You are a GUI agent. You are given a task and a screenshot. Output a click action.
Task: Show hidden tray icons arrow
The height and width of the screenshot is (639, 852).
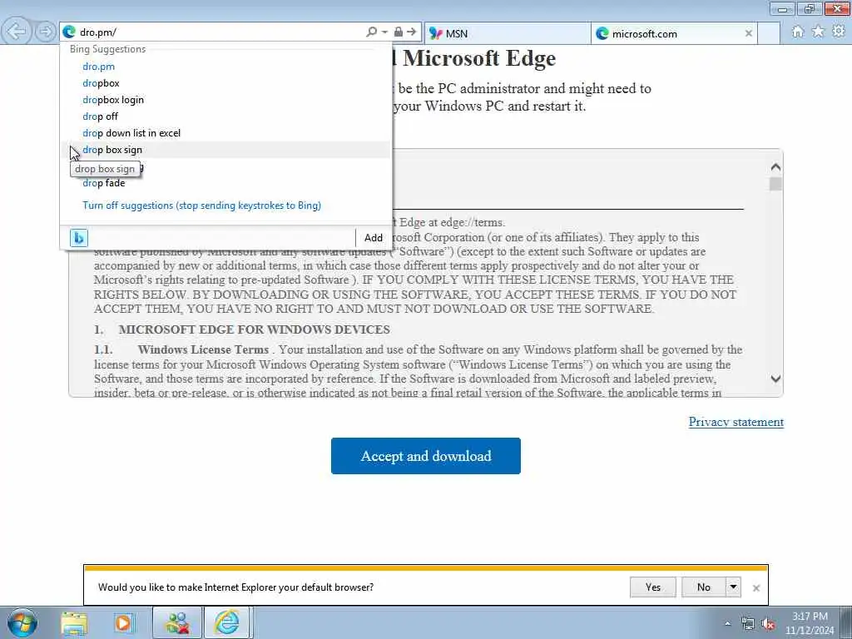click(x=728, y=624)
